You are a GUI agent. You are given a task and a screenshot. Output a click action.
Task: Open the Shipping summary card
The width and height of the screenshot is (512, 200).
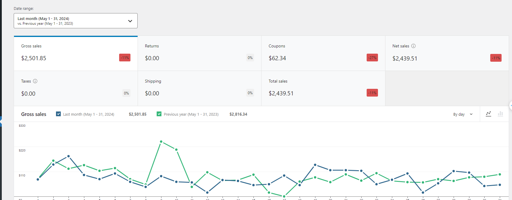199,89
